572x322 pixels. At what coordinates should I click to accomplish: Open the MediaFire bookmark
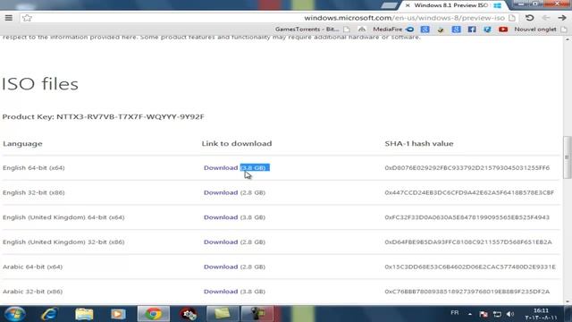click(393, 30)
